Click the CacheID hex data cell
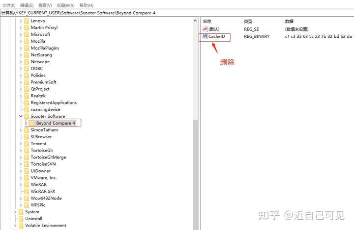This screenshot has height=230, width=354. click(319, 36)
